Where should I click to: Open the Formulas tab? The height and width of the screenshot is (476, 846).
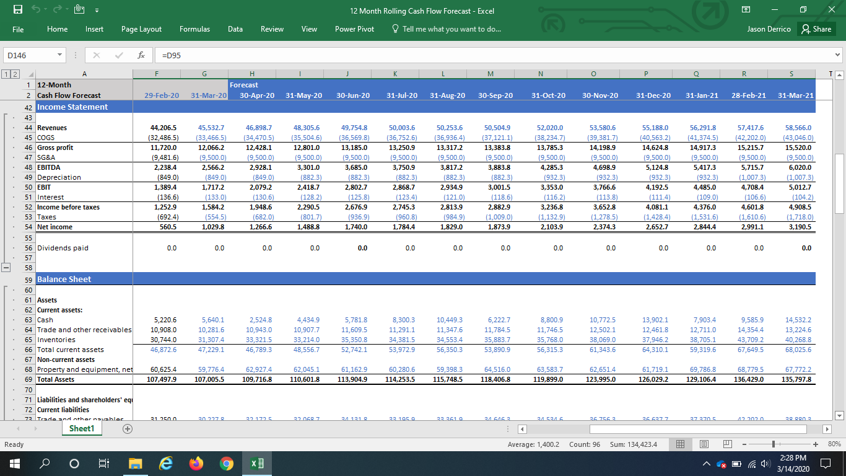click(194, 29)
